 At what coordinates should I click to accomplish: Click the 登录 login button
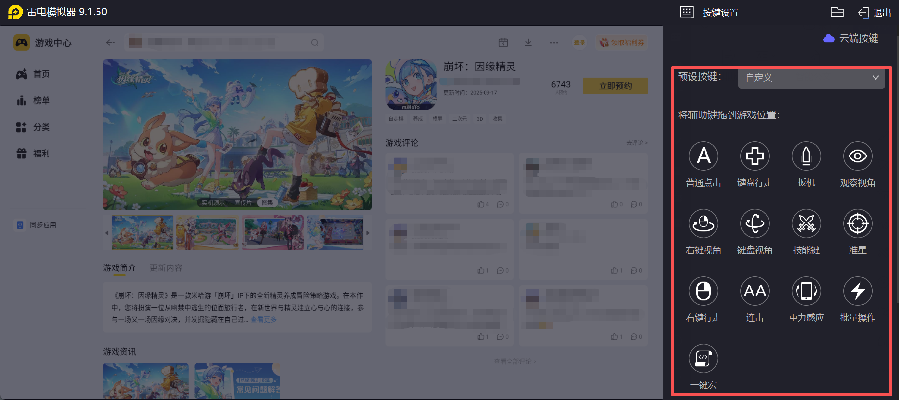pyautogui.click(x=580, y=43)
